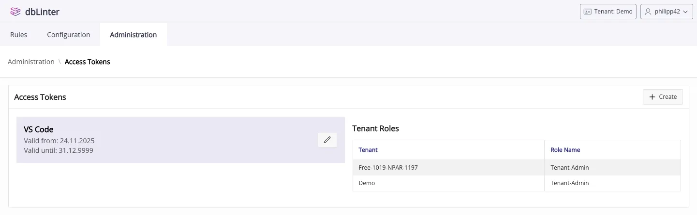This screenshot has height=215, width=697.
Task: Click the plus icon in the Create button
Action: click(x=652, y=97)
